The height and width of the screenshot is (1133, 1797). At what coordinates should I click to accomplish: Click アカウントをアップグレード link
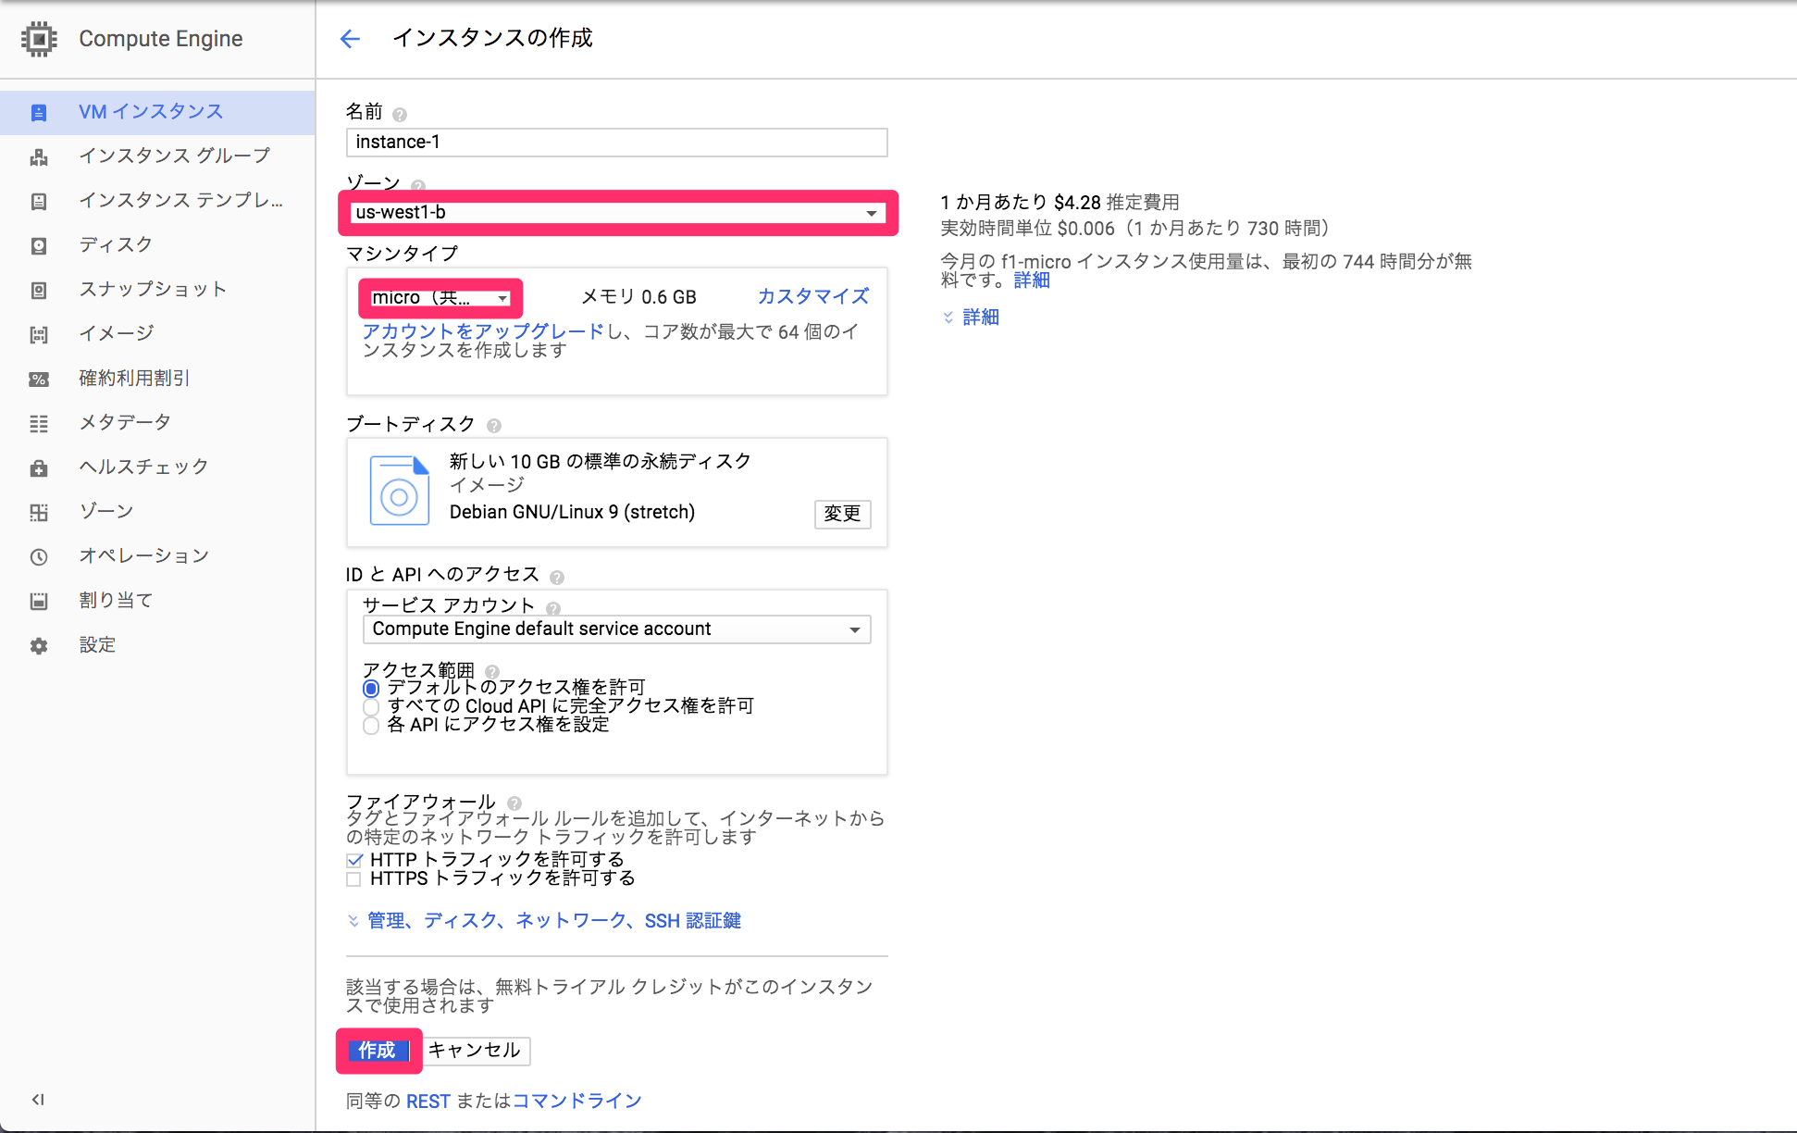[x=483, y=331]
